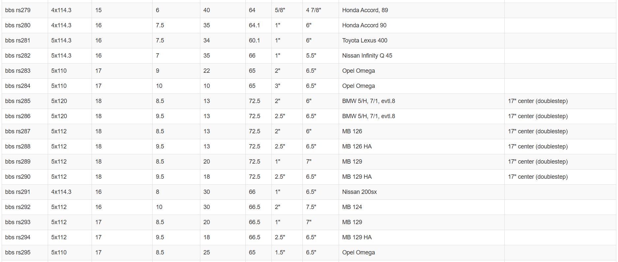Select the bbs rs279 cell

click(x=25, y=10)
